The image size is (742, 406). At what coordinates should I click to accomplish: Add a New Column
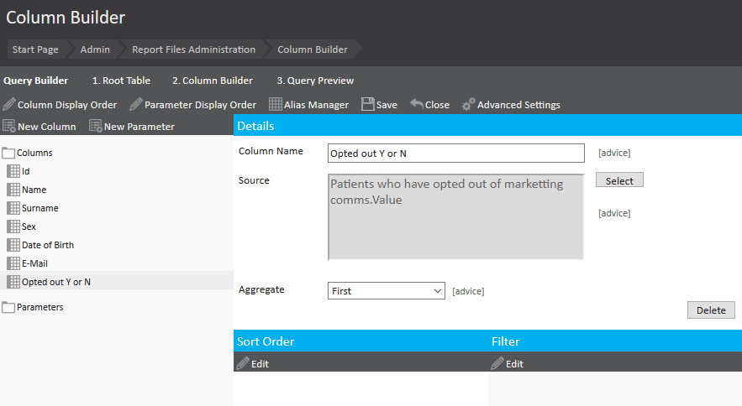click(x=39, y=127)
